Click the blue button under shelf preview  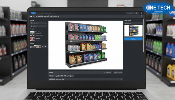click(x=133, y=39)
